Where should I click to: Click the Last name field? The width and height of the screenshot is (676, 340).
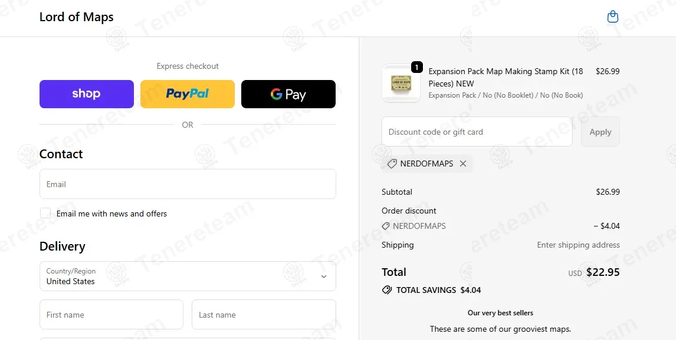coord(264,315)
